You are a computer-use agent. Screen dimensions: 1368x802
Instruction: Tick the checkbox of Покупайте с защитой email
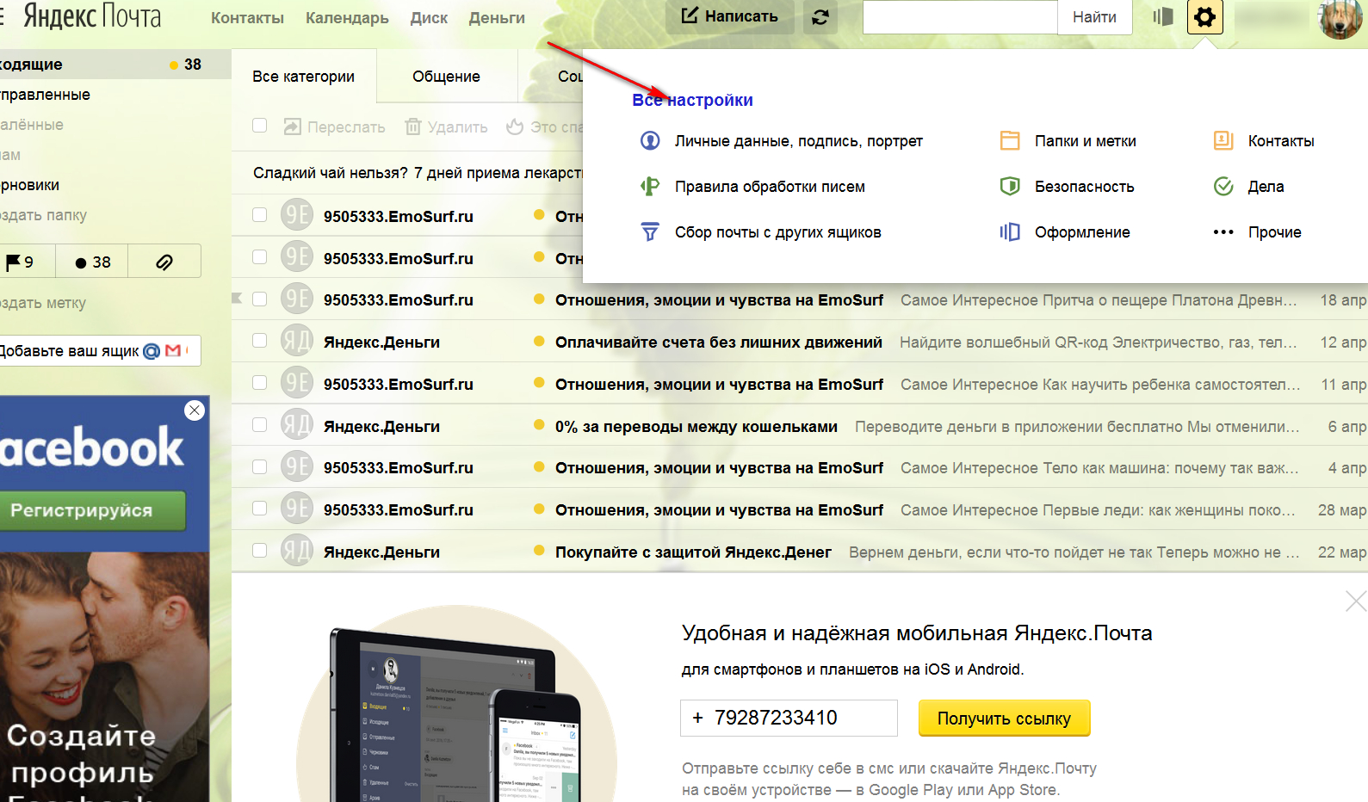[259, 551]
